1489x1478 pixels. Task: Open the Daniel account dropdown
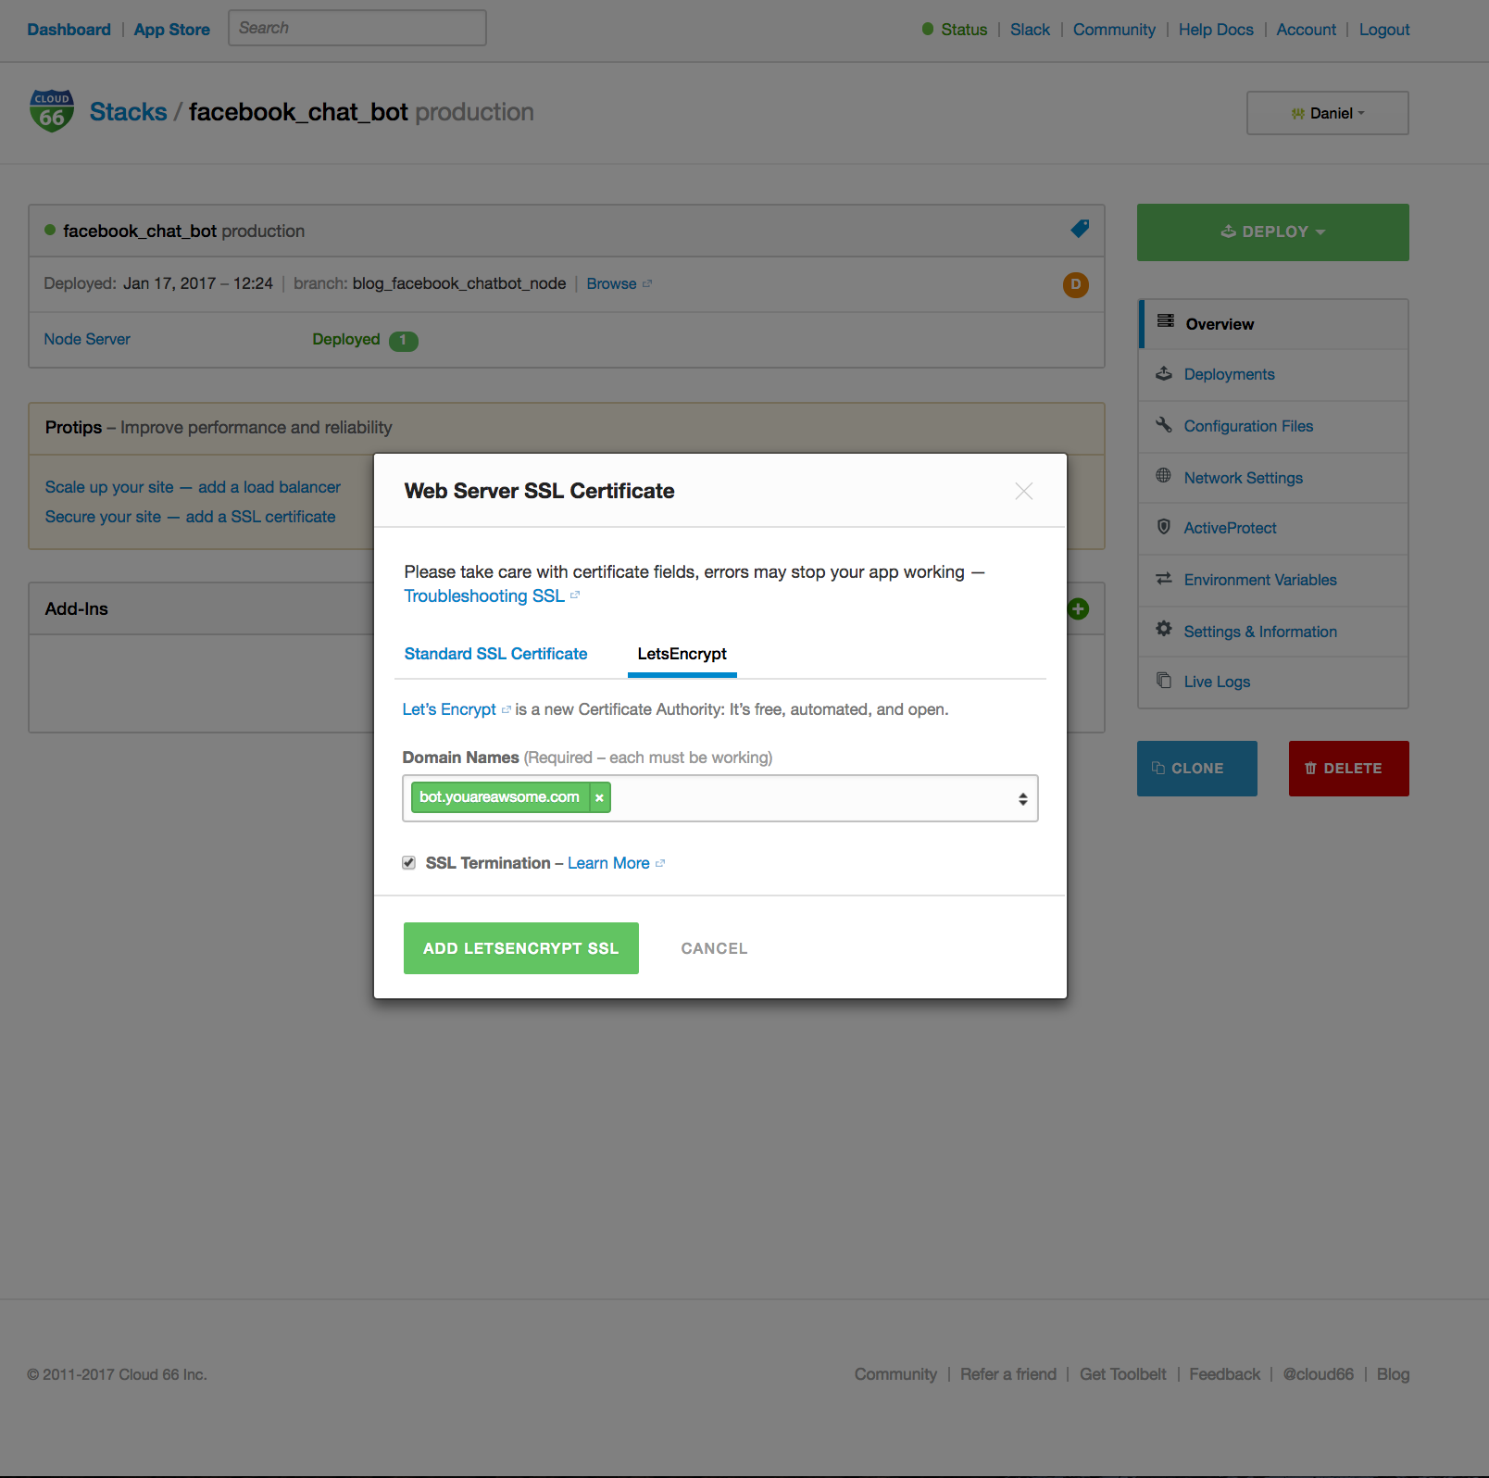[x=1328, y=113]
